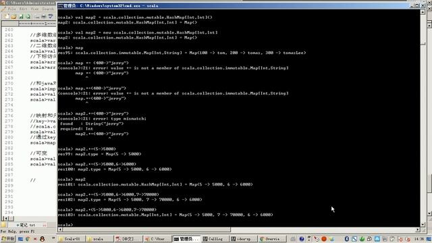
Task: Click the cmd horizontal scrollbar right arrow
Action: (418, 230)
